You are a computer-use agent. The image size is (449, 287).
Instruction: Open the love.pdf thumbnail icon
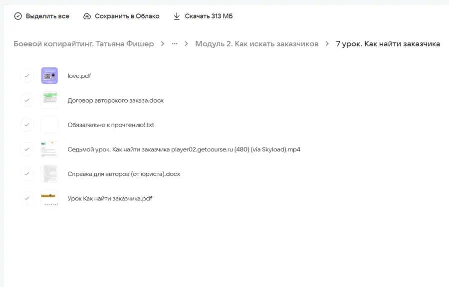(49, 76)
